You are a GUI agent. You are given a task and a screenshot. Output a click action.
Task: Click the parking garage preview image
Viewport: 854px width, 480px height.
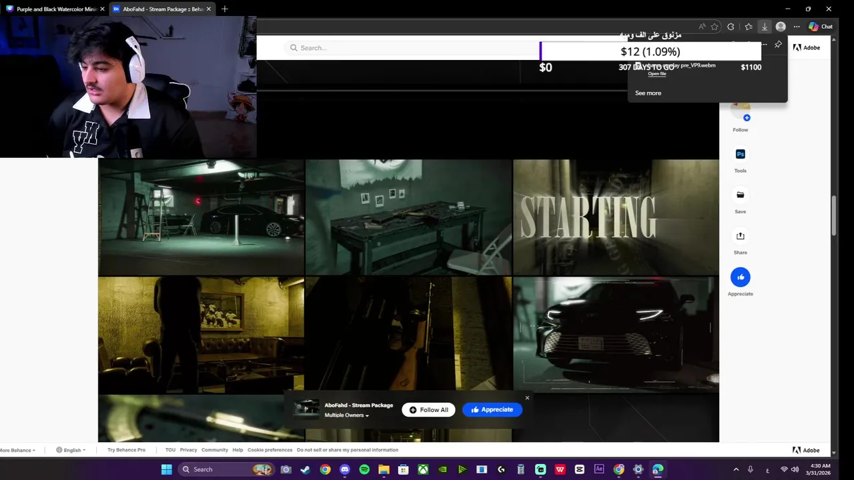coord(201,217)
